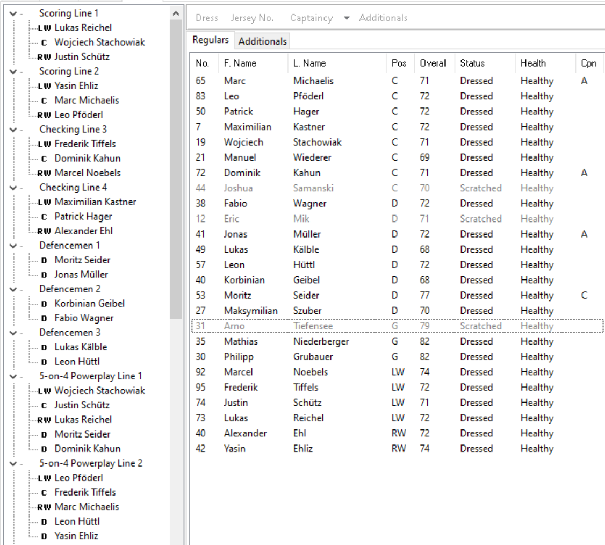The height and width of the screenshot is (545, 605).
Task: Collapse the Checking Line 4 node
Action: pos(13,188)
